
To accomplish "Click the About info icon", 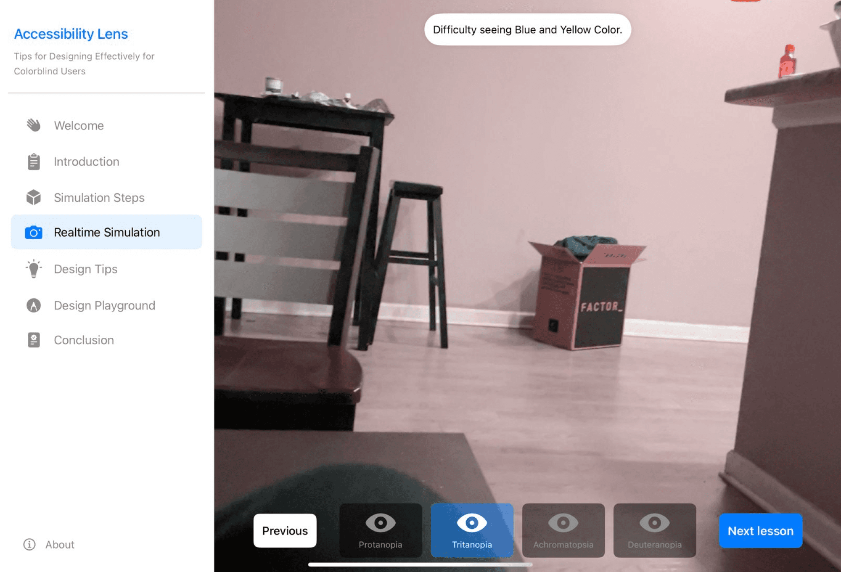I will point(29,544).
